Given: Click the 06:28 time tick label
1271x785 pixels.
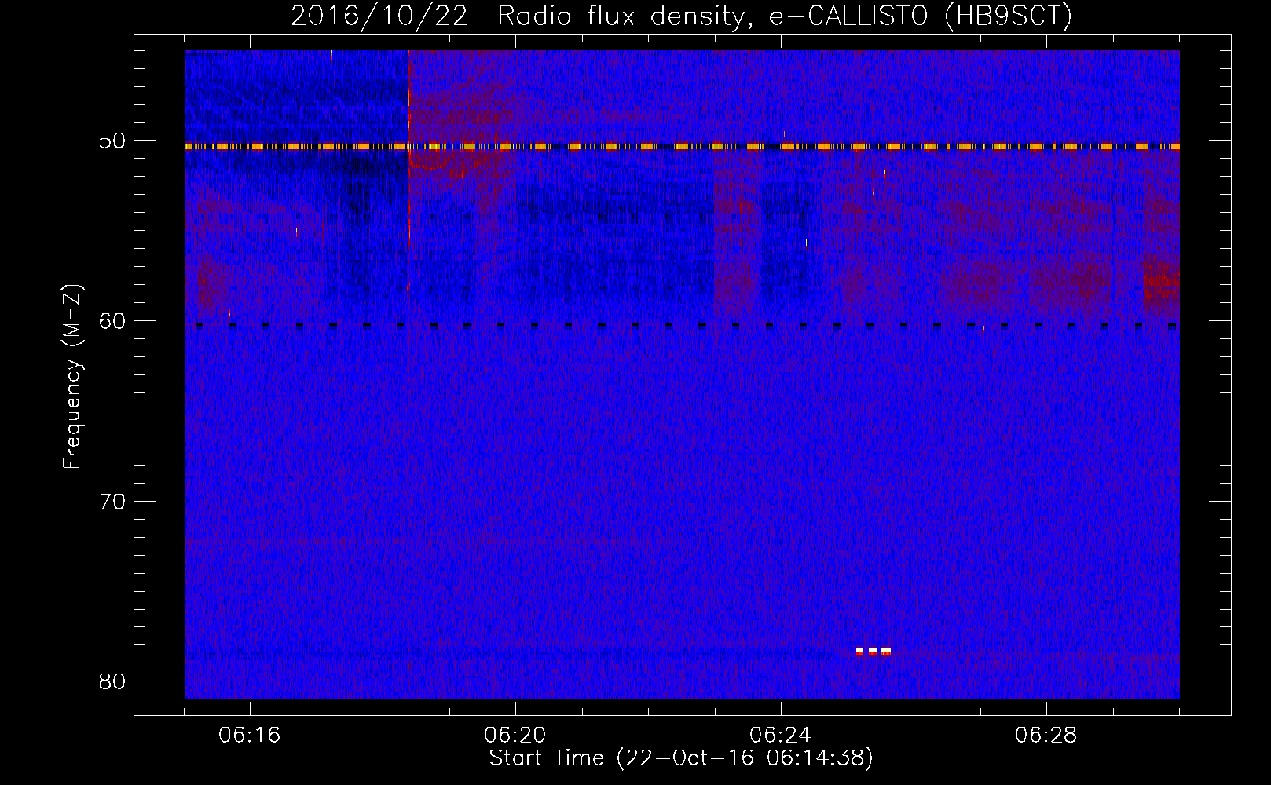Looking at the screenshot, I should [1046, 736].
